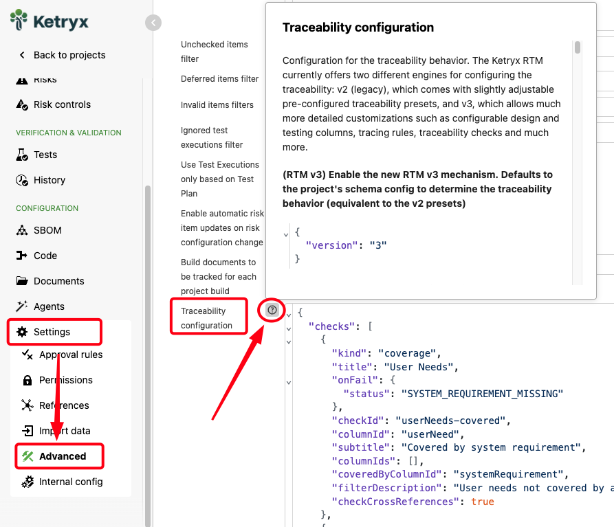
Task: Navigate to the Code page
Action: (x=45, y=256)
